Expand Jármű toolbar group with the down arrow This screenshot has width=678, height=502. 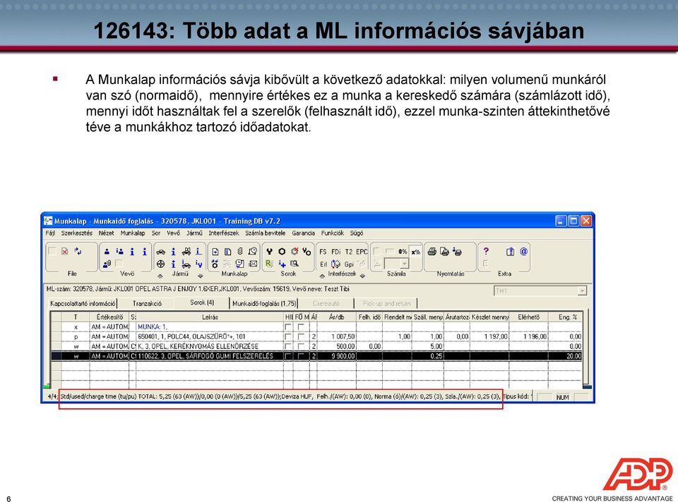click(x=200, y=276)
